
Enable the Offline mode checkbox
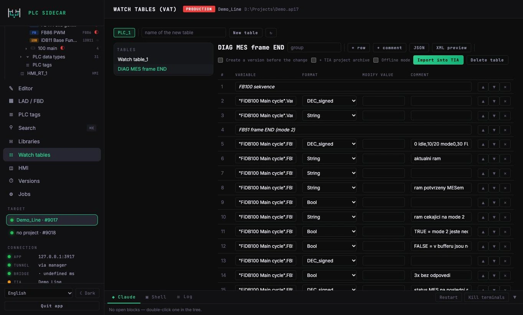click(x=376, y=60)
